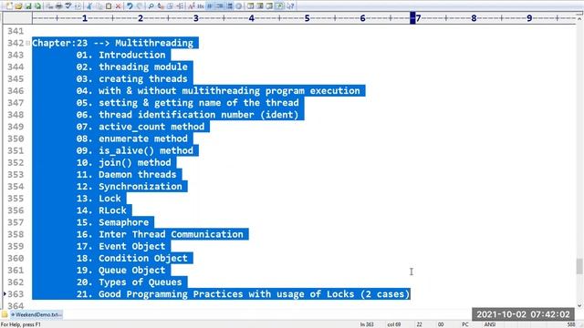Screen dimensions: 584x328
Task: Click the '14. RLock' line
Action: (101, 210)
